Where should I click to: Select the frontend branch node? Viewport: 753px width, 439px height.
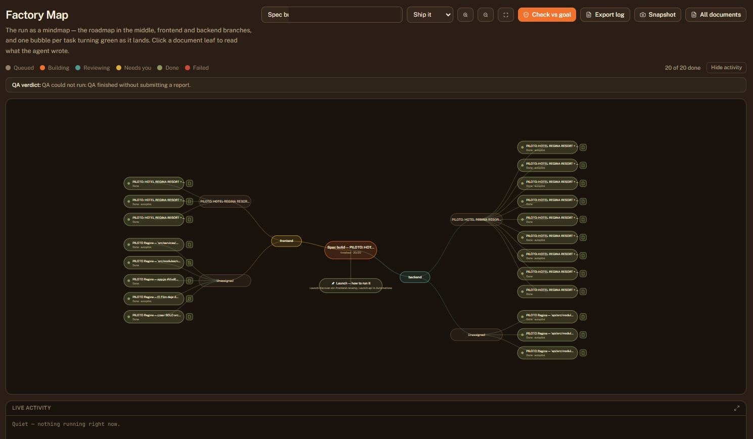[287, 241]
